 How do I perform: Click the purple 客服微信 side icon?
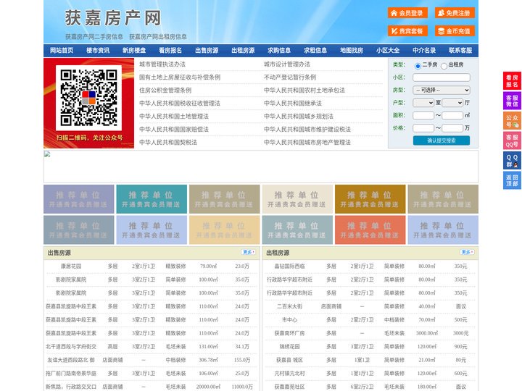coord(512,101)
